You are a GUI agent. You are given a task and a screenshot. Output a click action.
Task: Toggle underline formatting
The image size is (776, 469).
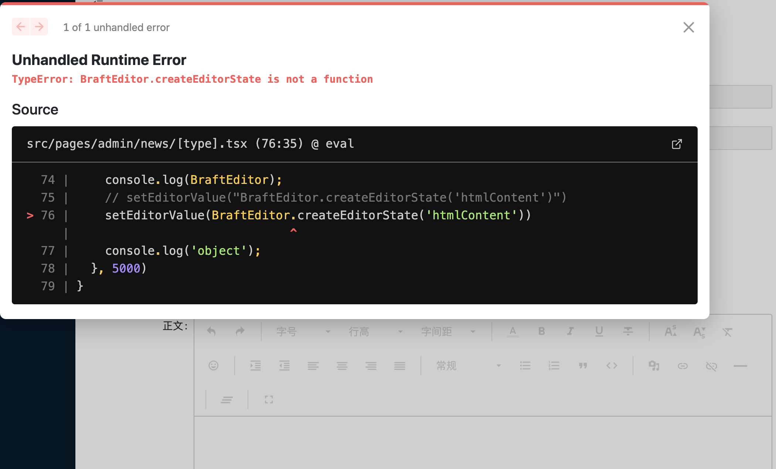[x=599, y=331]
